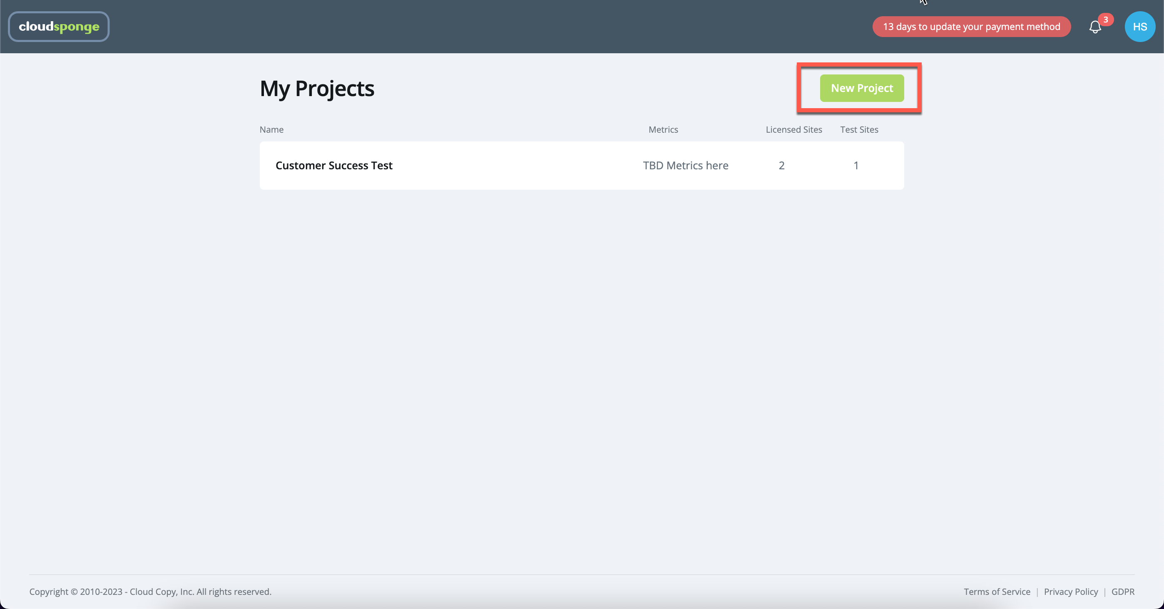Click the Metrics column header
The image size is (1164, 609).
click(663, 129)
